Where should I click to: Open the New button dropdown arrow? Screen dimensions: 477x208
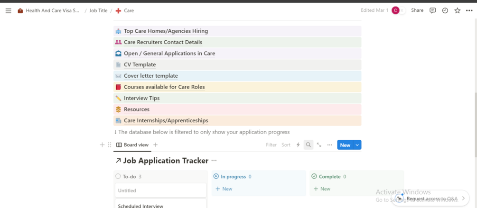[x=357, y=145]
